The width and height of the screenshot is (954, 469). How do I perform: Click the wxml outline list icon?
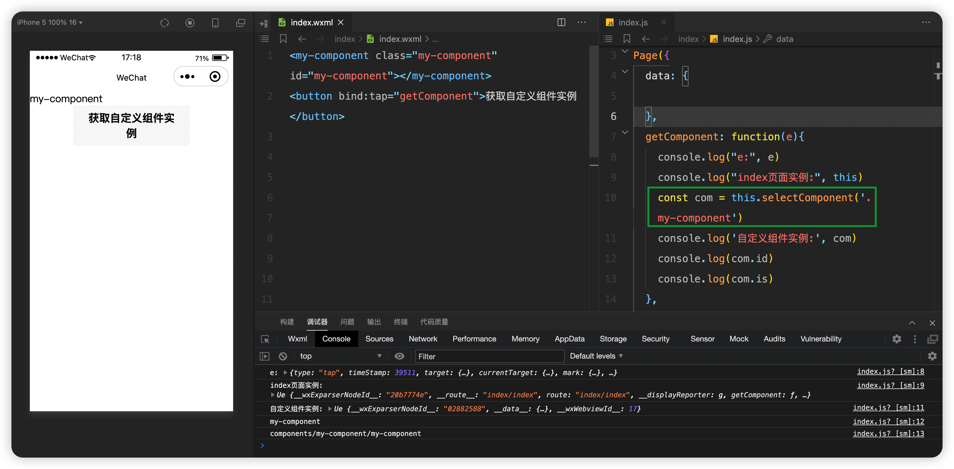[264, 39]
